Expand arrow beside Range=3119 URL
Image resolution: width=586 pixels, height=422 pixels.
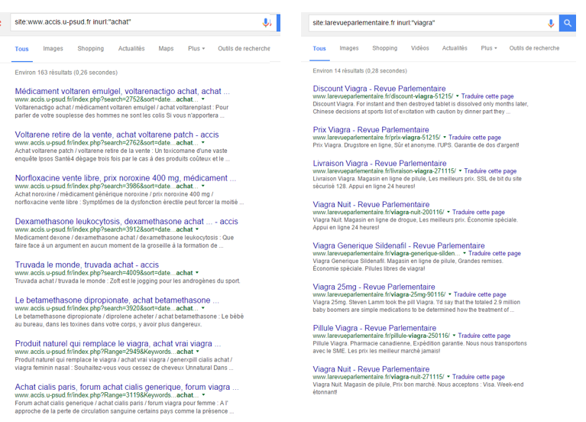[x=203, y=395]
